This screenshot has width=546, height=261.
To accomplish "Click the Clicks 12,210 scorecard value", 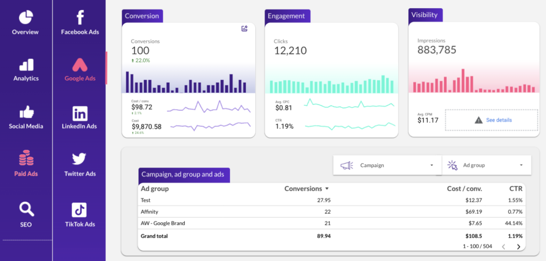I will tap(290, 50).
